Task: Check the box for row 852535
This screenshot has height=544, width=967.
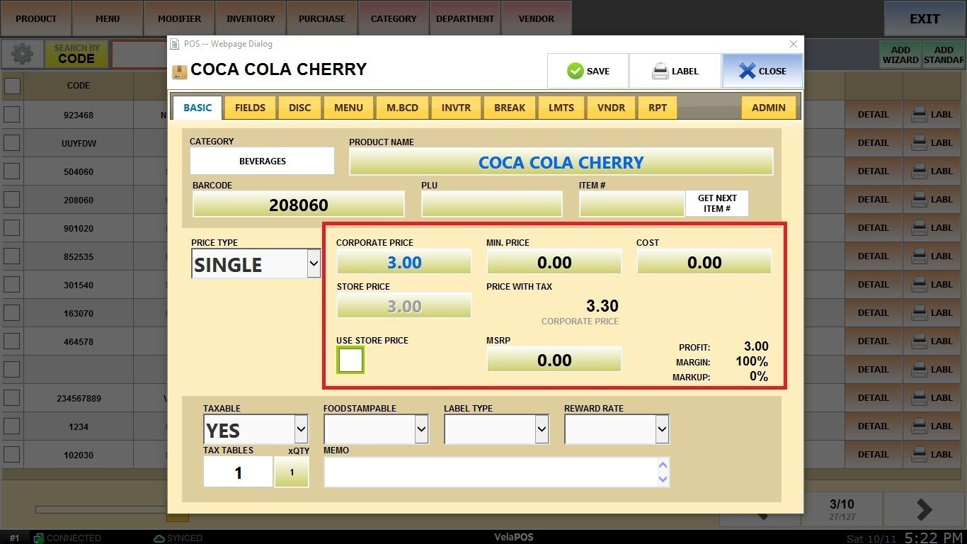Action: click(12, 256)
